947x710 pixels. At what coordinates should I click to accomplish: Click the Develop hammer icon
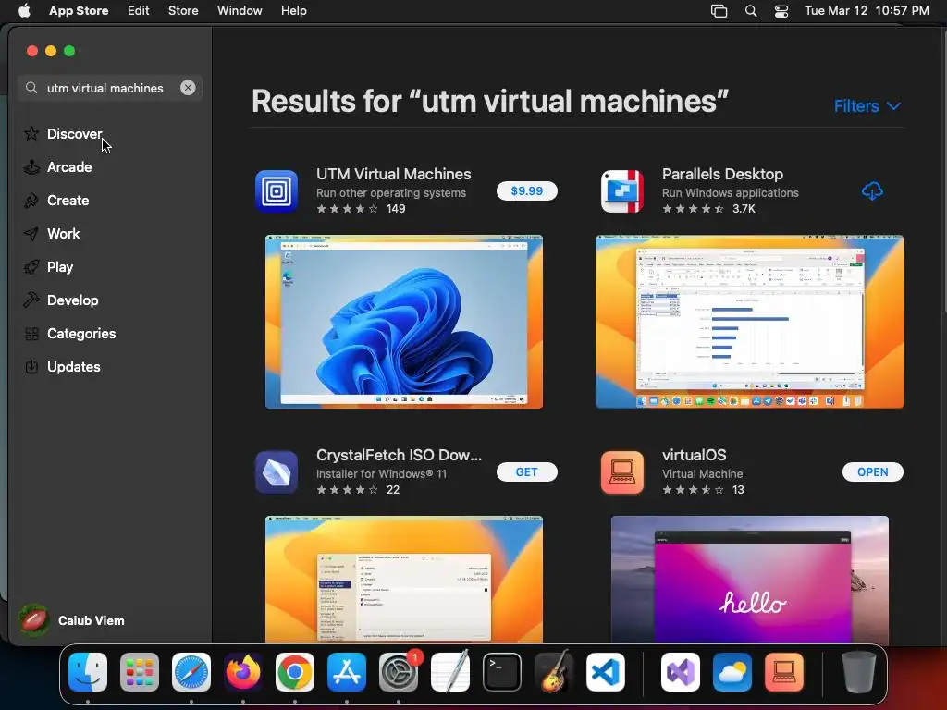[x=31, y=300]
